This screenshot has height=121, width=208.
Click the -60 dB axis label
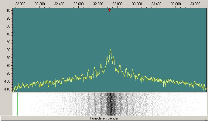click(8, 50)
